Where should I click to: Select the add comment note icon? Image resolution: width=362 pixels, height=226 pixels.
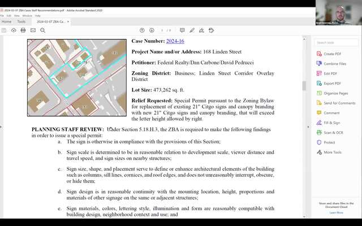tap(182, 30)
